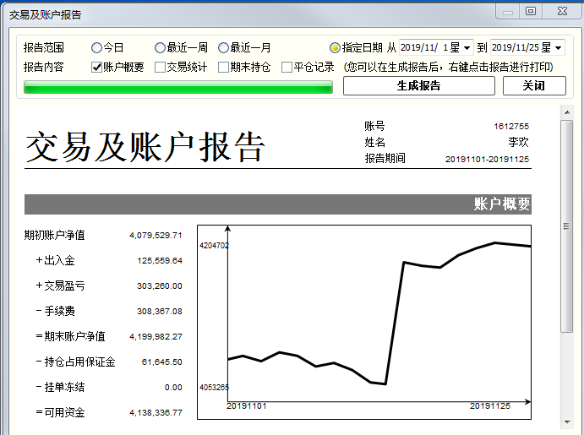Tick the 期末持仓 checkbox

(223, 67)
